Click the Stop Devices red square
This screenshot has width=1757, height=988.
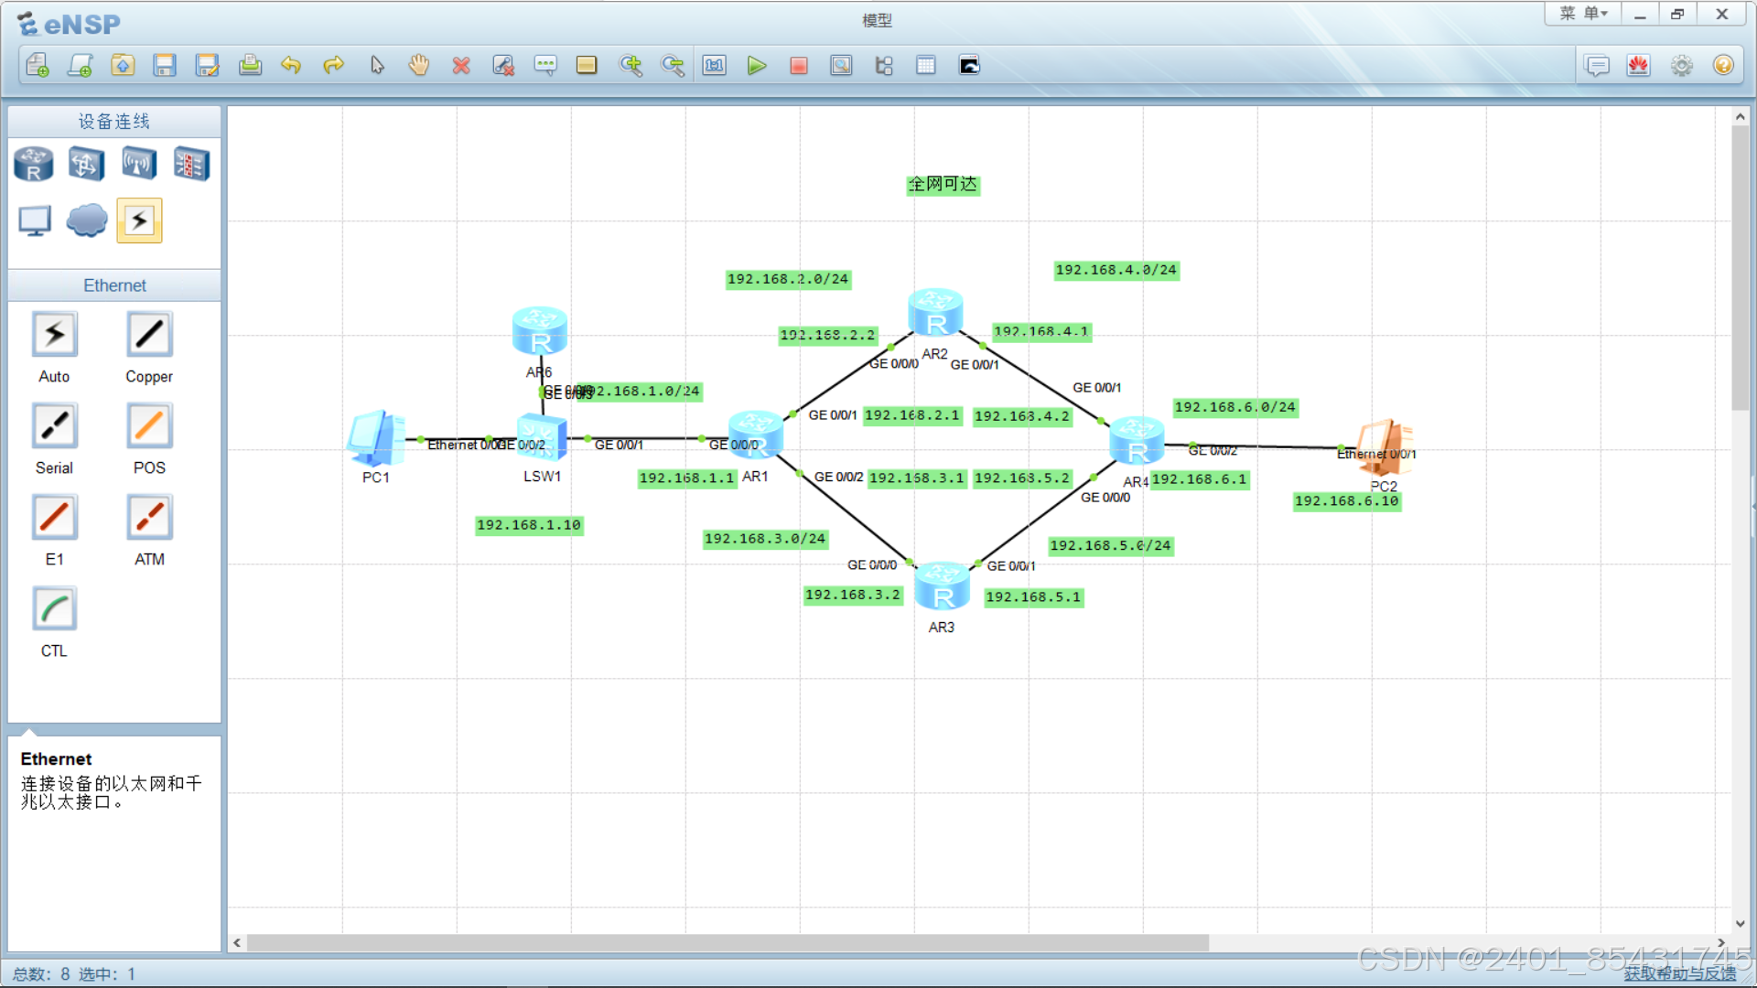[x=798, y=66]
